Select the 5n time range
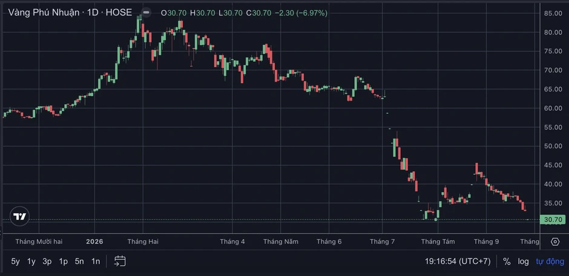Image resolution: width=569 pixels, height=276 pixels. (79, 261)
